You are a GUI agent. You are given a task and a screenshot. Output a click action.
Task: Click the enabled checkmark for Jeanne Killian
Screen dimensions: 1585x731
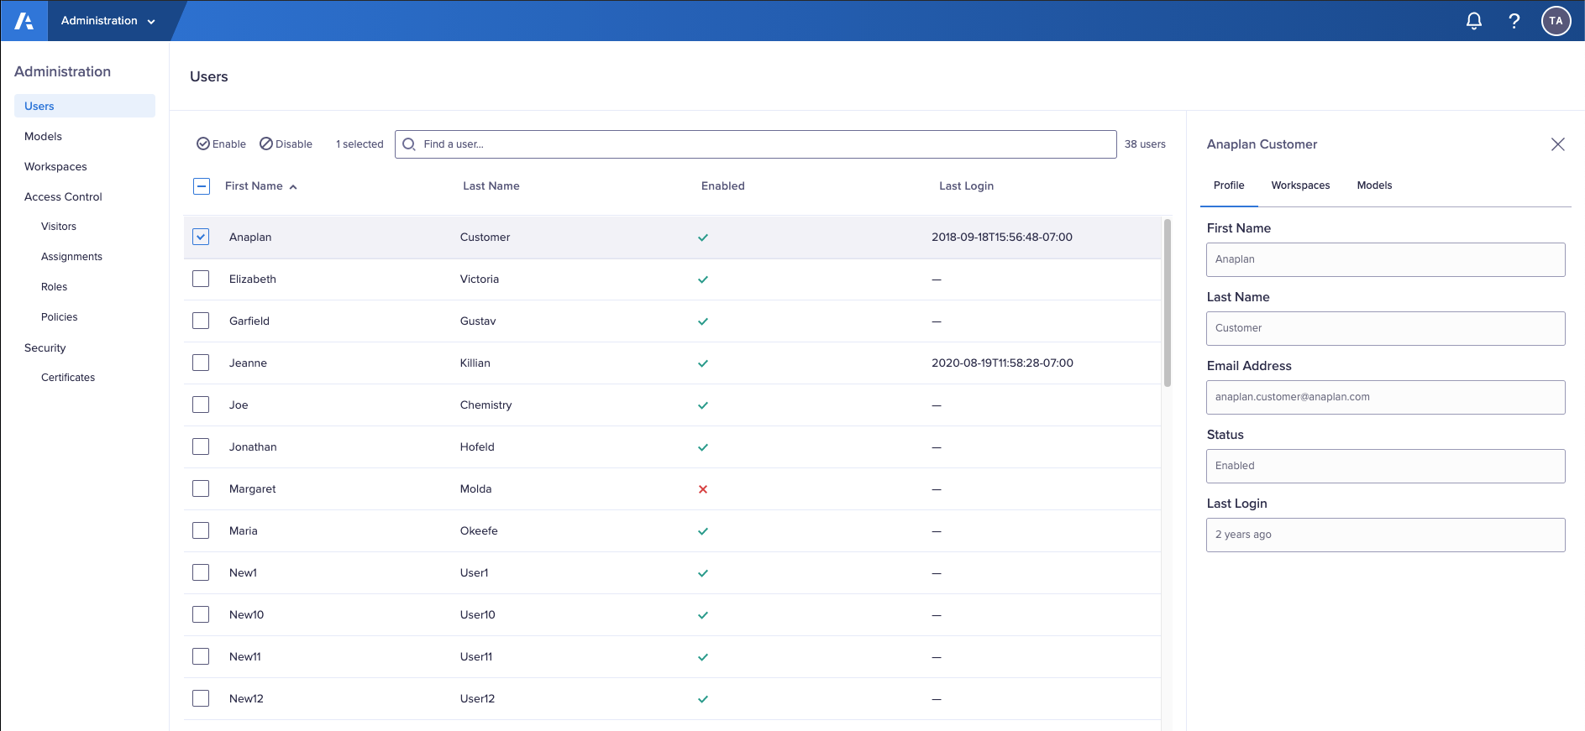[703, 363]
